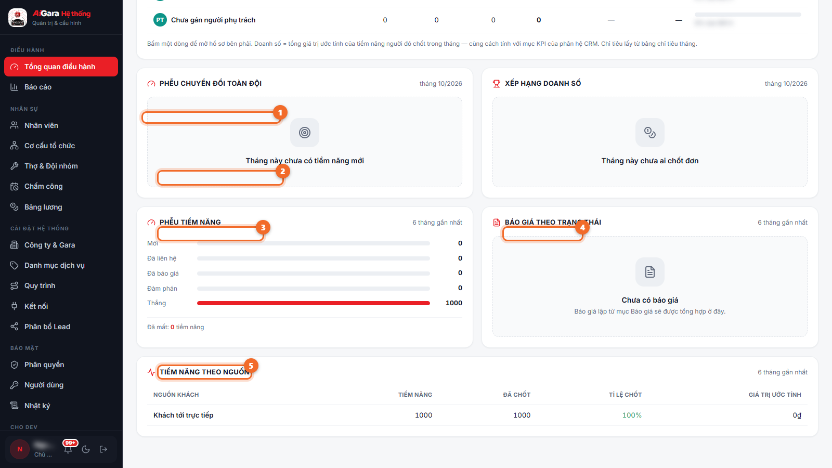Image resolution: width=832 pixels, height=468 pixels.
Task: Click the Khách tới trực tiếp row
Action: 477,415
